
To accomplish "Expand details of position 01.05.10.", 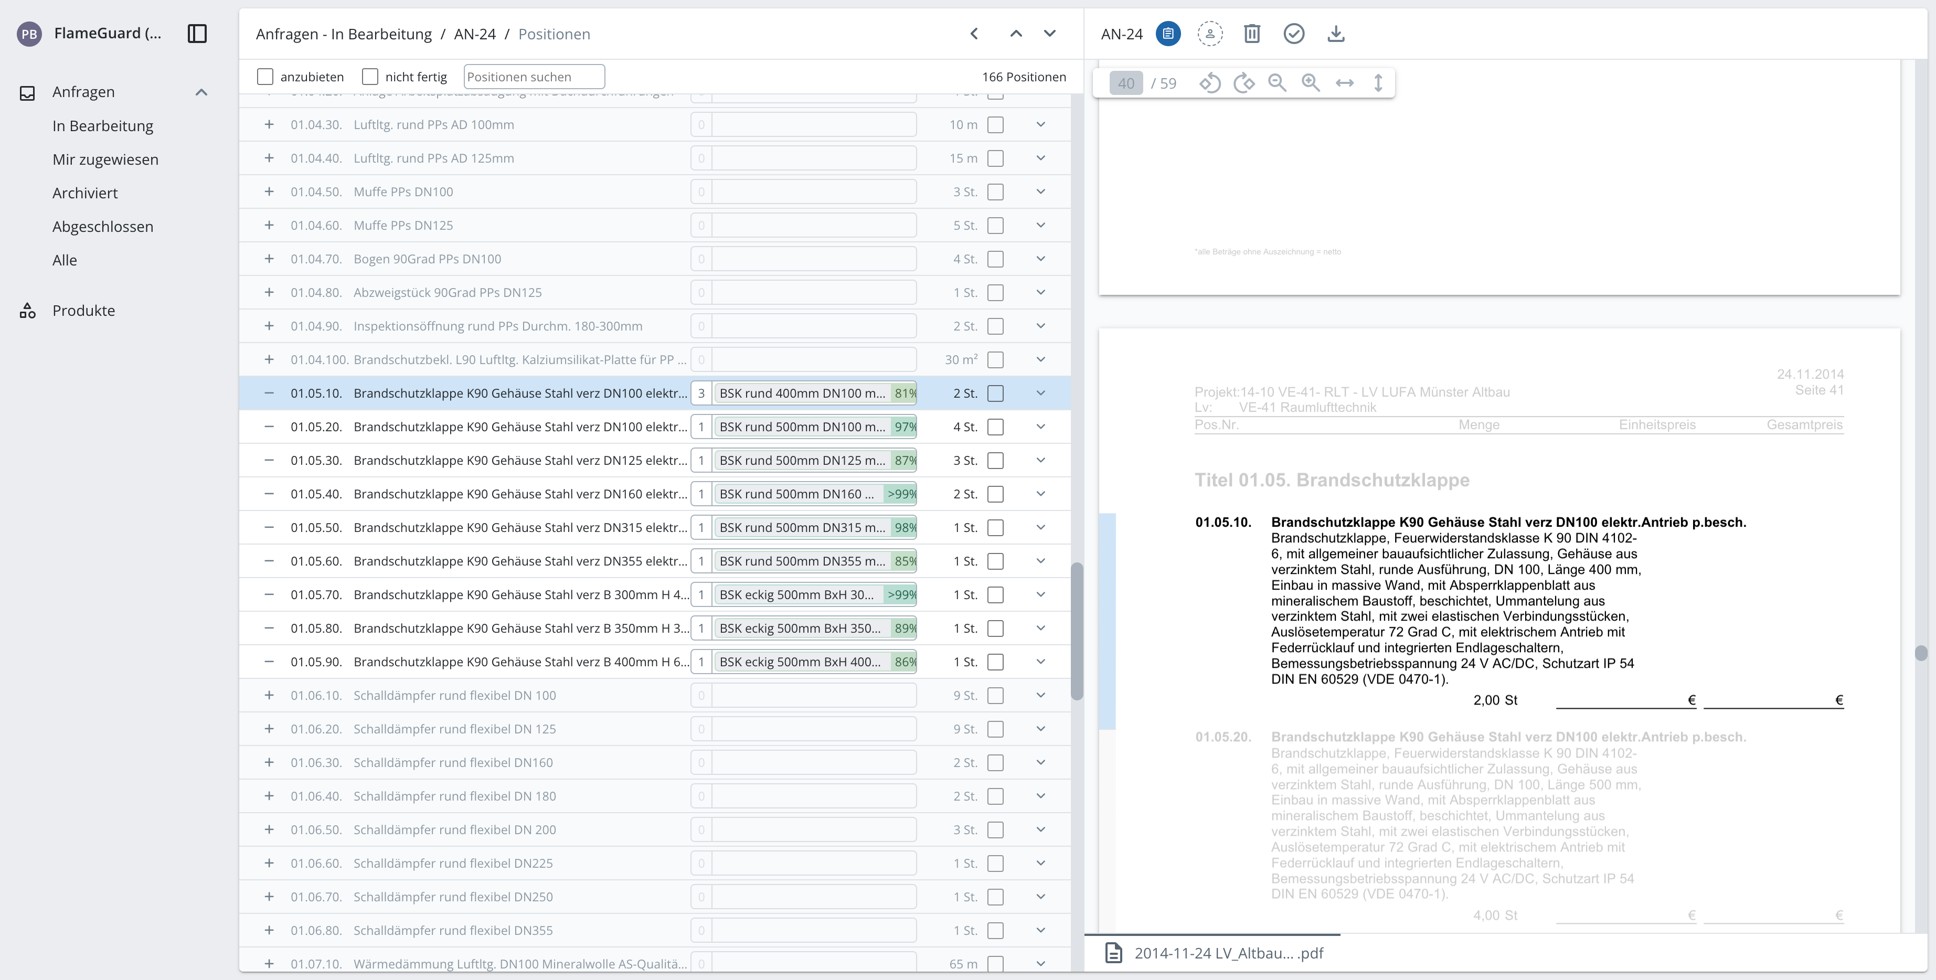I will coord(1041,393).
